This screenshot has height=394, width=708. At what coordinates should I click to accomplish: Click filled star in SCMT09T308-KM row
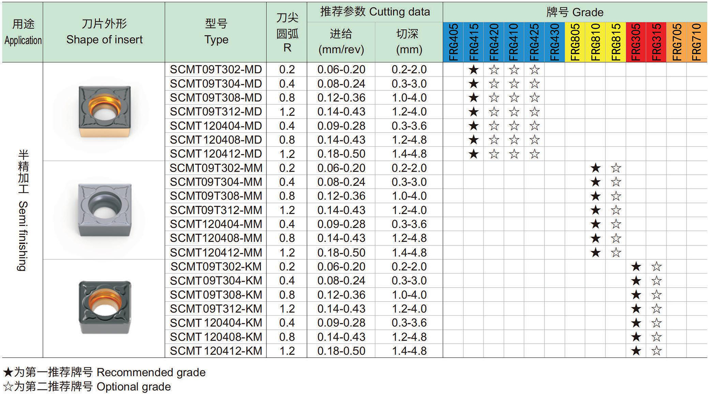[x=636, y=295]
